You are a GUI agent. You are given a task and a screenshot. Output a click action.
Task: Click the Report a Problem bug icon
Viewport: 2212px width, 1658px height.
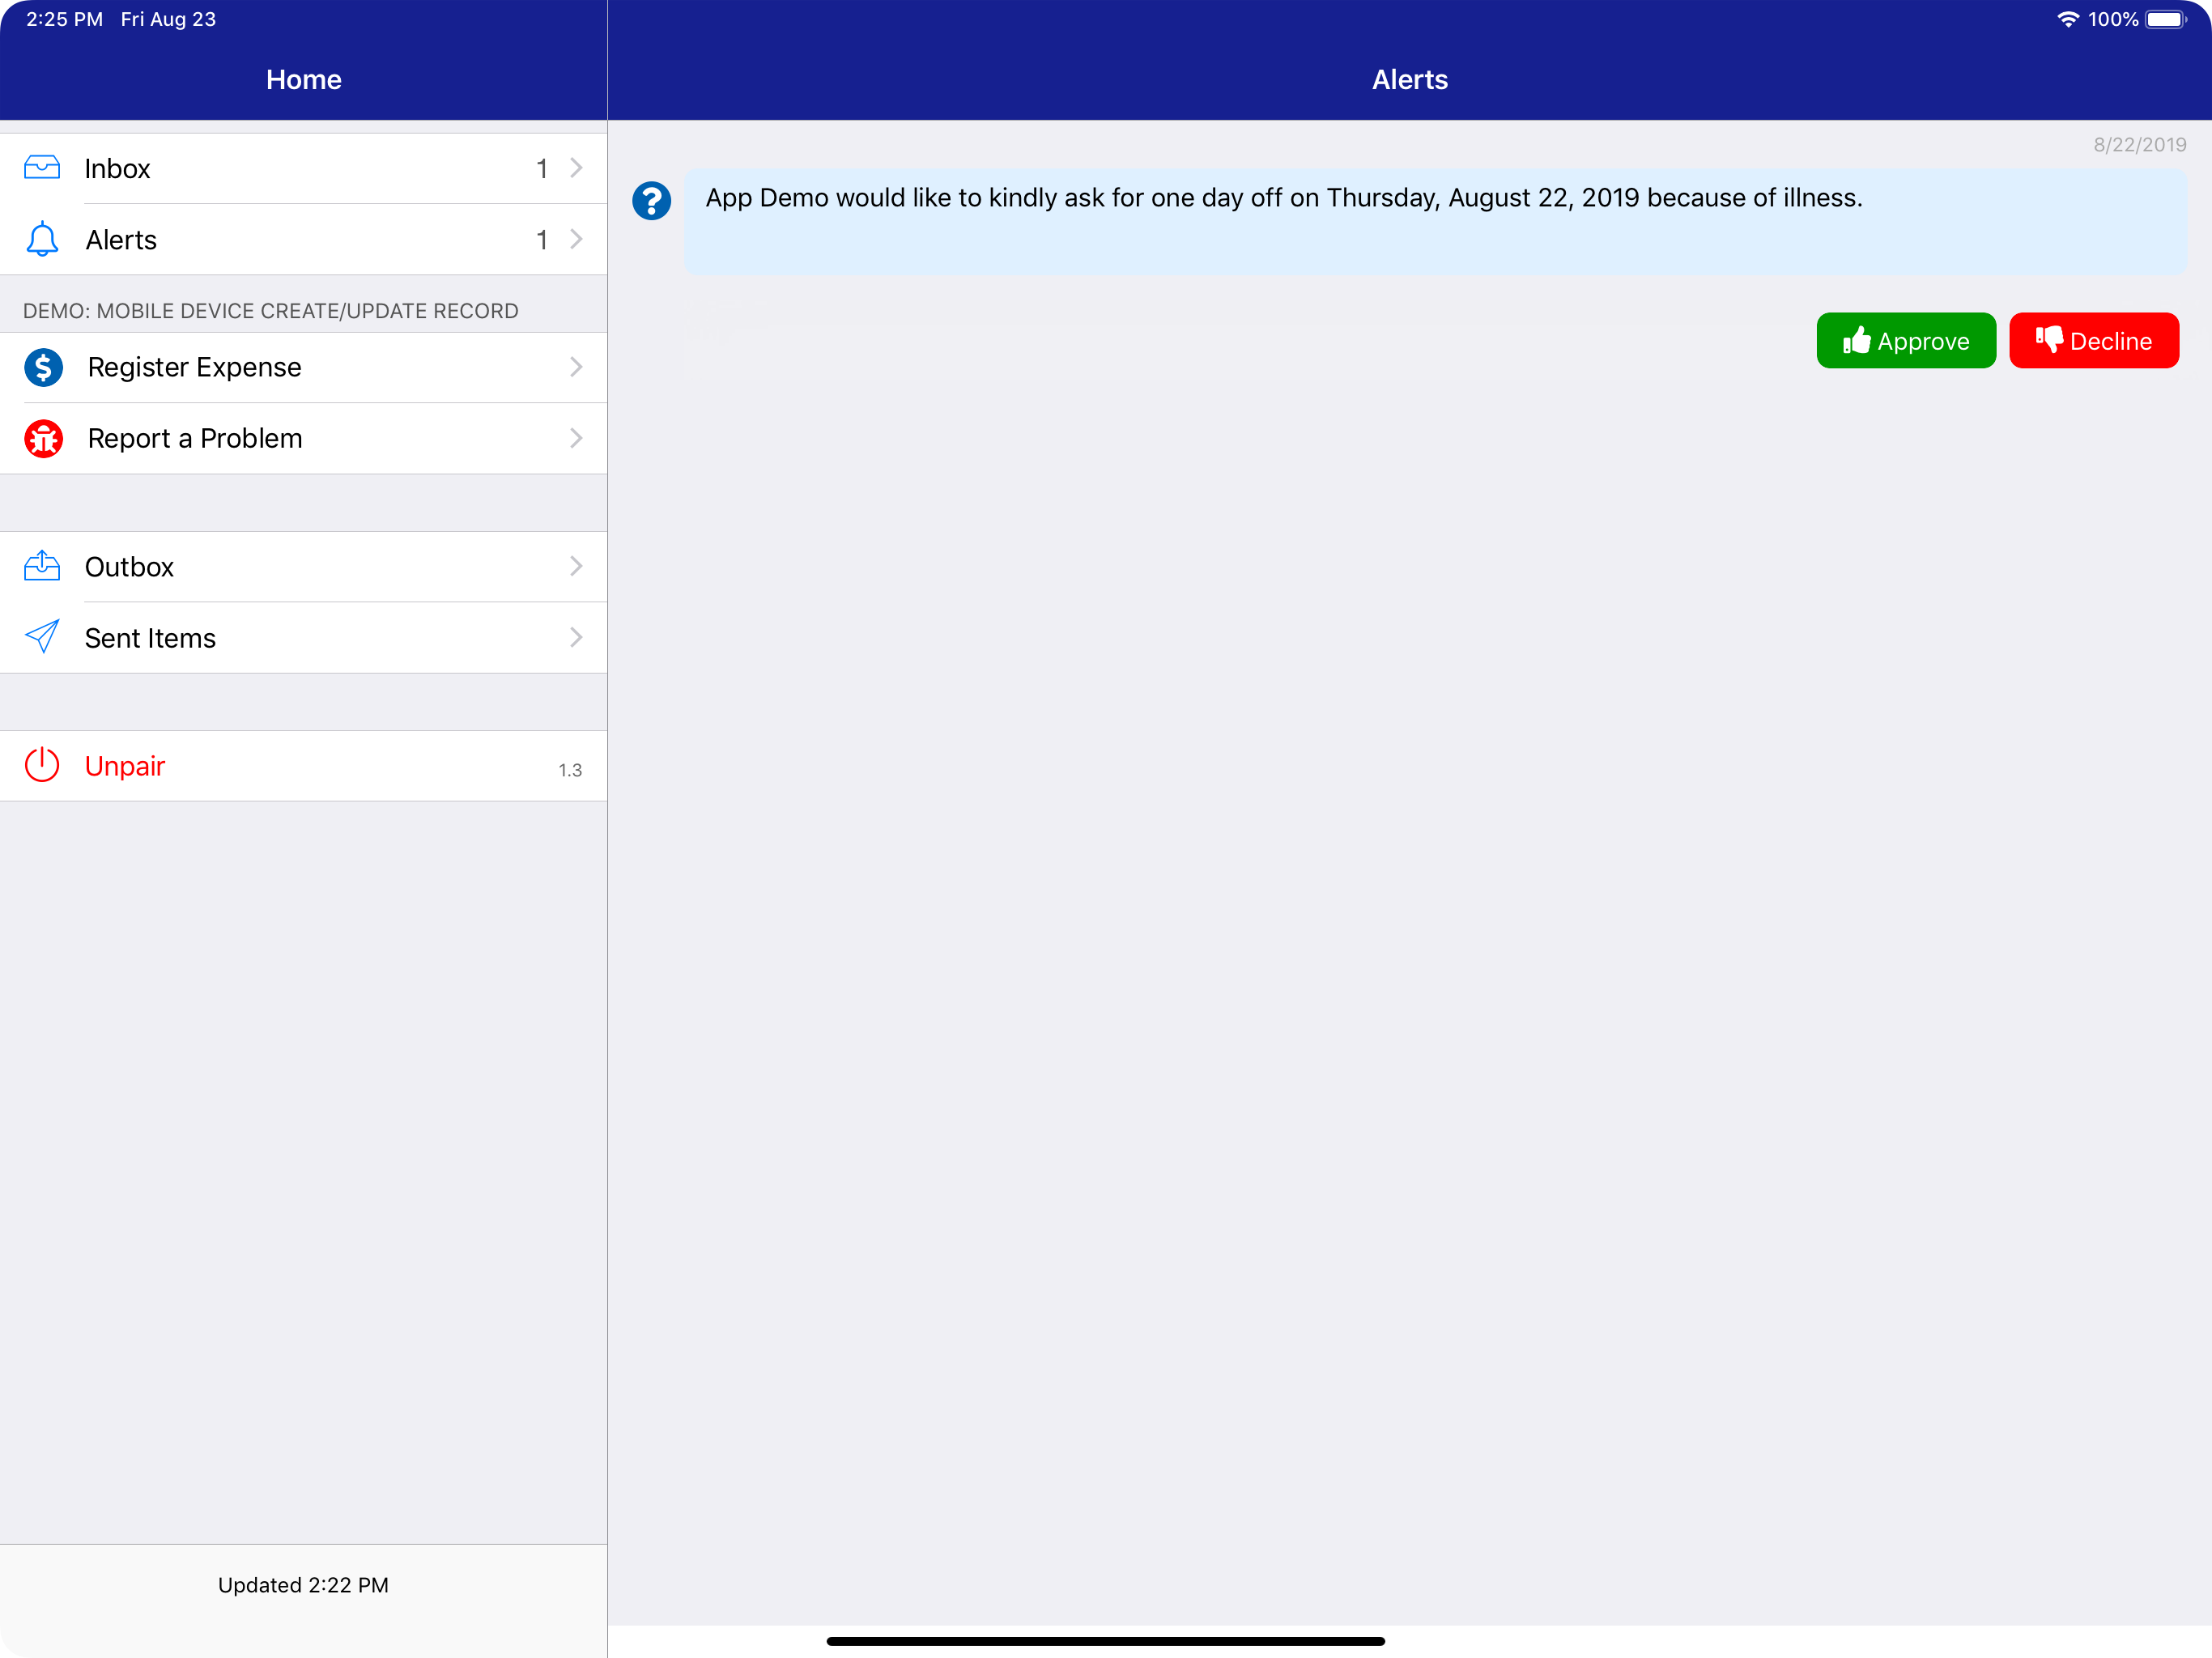click(x=43, y=438)
